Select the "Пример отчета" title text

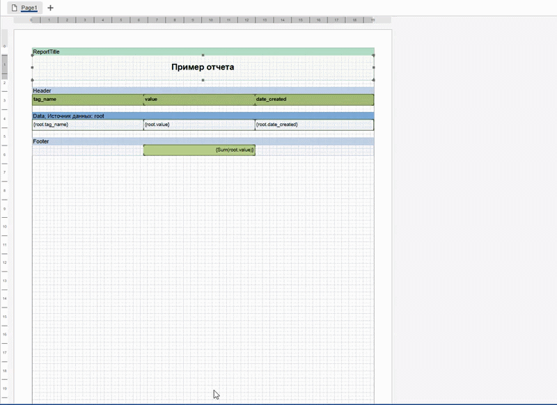(x=203, y=67)
